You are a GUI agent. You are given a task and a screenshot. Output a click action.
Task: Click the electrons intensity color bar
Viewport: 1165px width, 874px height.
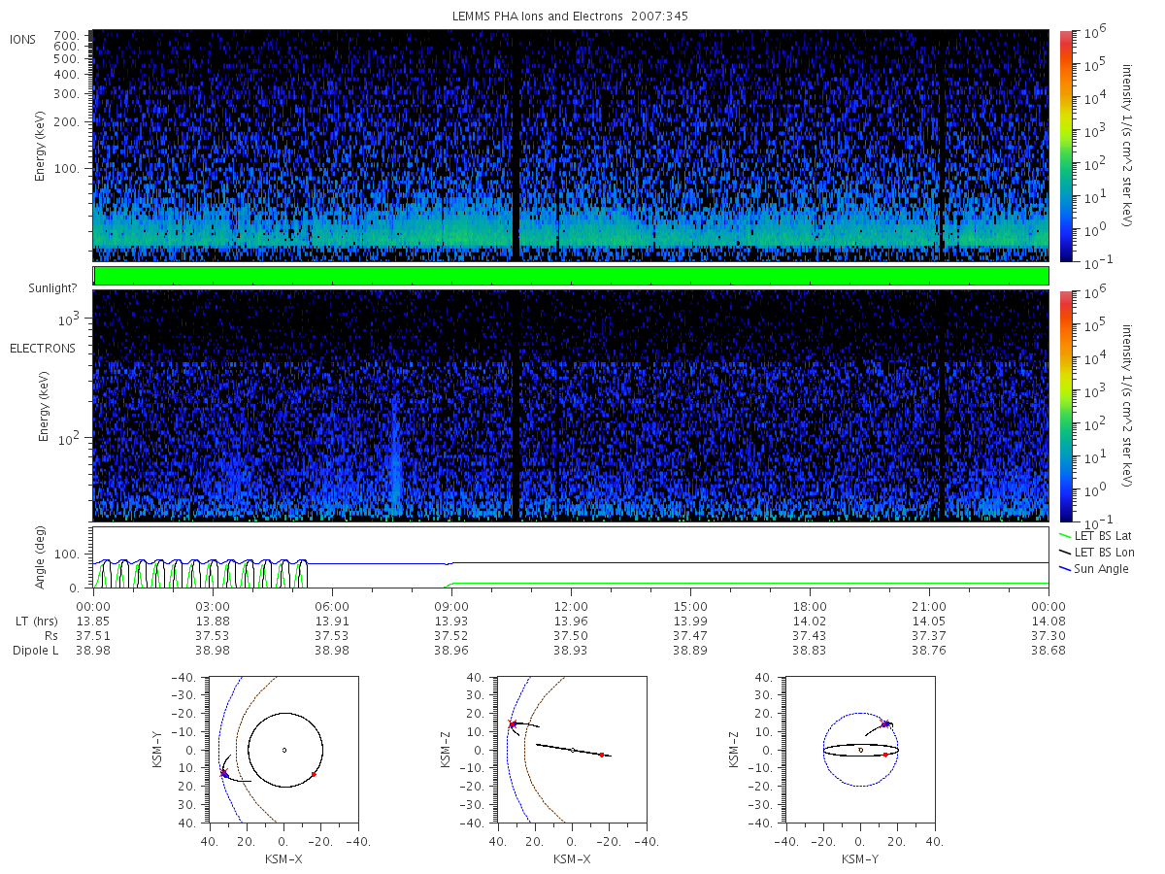tap(1065, 405)
